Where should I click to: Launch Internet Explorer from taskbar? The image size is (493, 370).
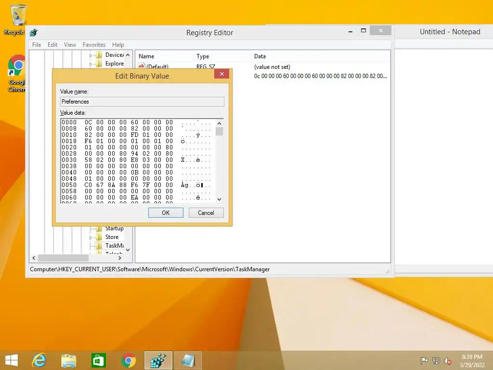[x=39, y=360]
